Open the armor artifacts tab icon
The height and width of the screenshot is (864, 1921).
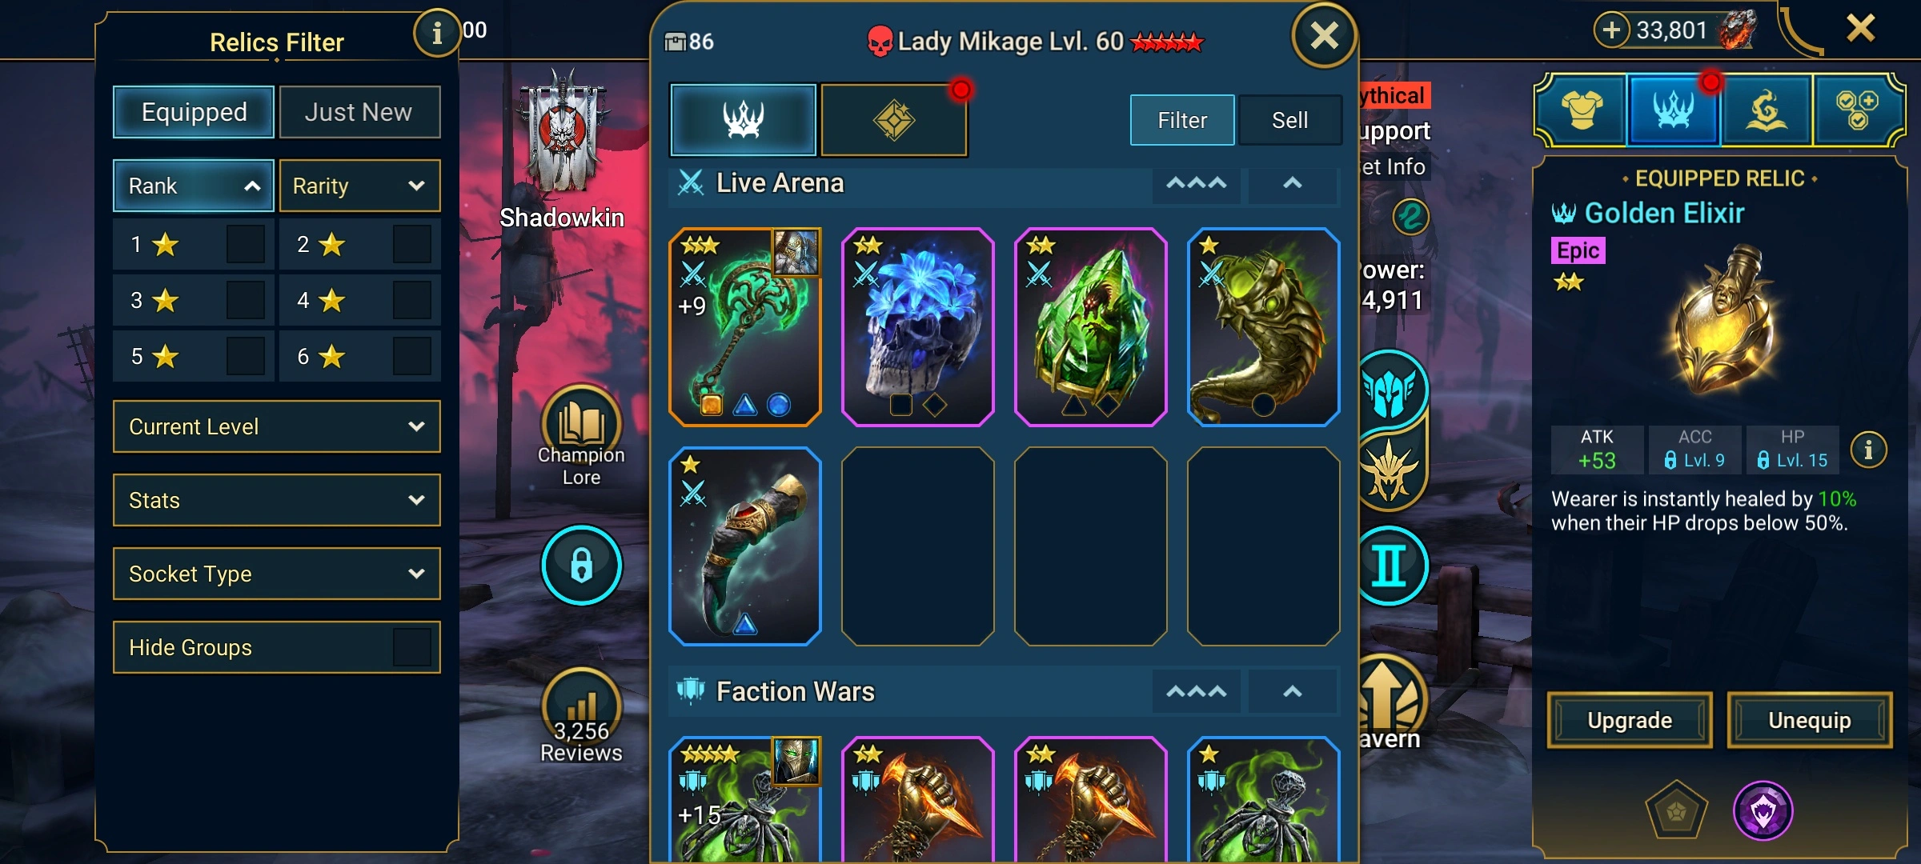1582,110
